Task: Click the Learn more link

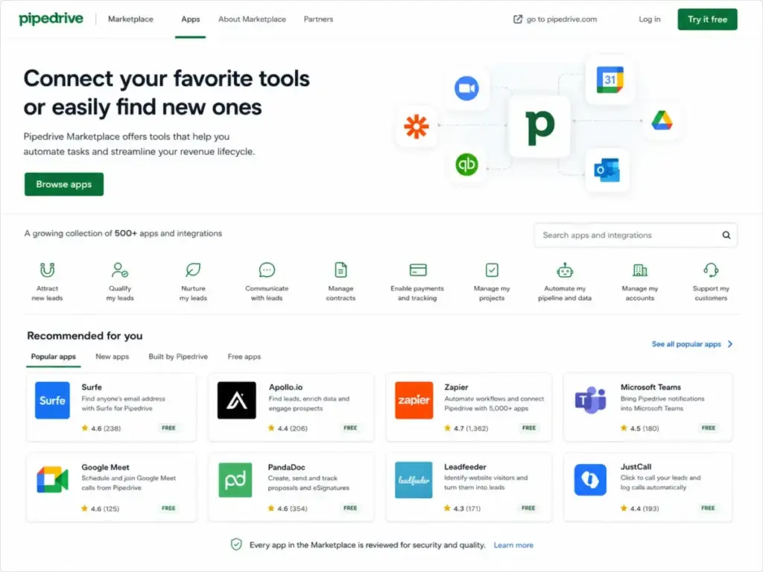Action: pos(513,544)
